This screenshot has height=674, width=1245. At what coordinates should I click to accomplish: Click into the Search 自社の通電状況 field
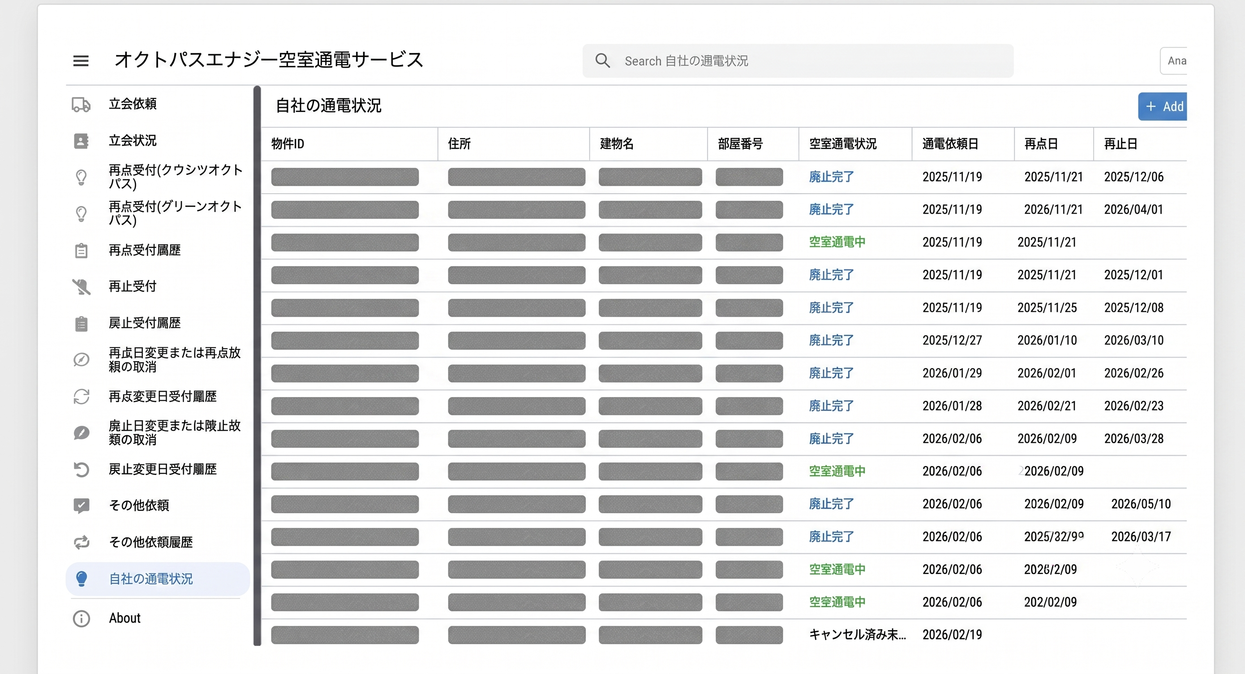click(x=798, y=61)
